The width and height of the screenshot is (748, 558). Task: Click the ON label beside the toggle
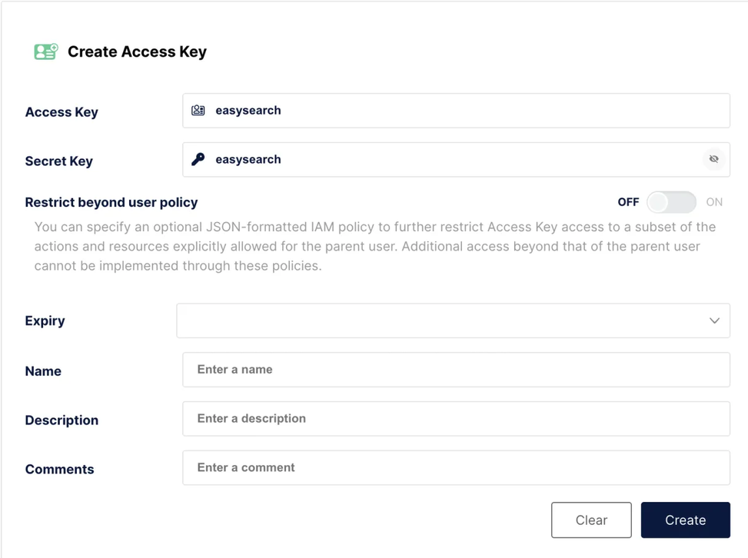point(714,202)
